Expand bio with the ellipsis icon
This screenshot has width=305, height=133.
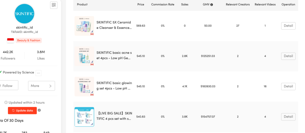point(39,73)
